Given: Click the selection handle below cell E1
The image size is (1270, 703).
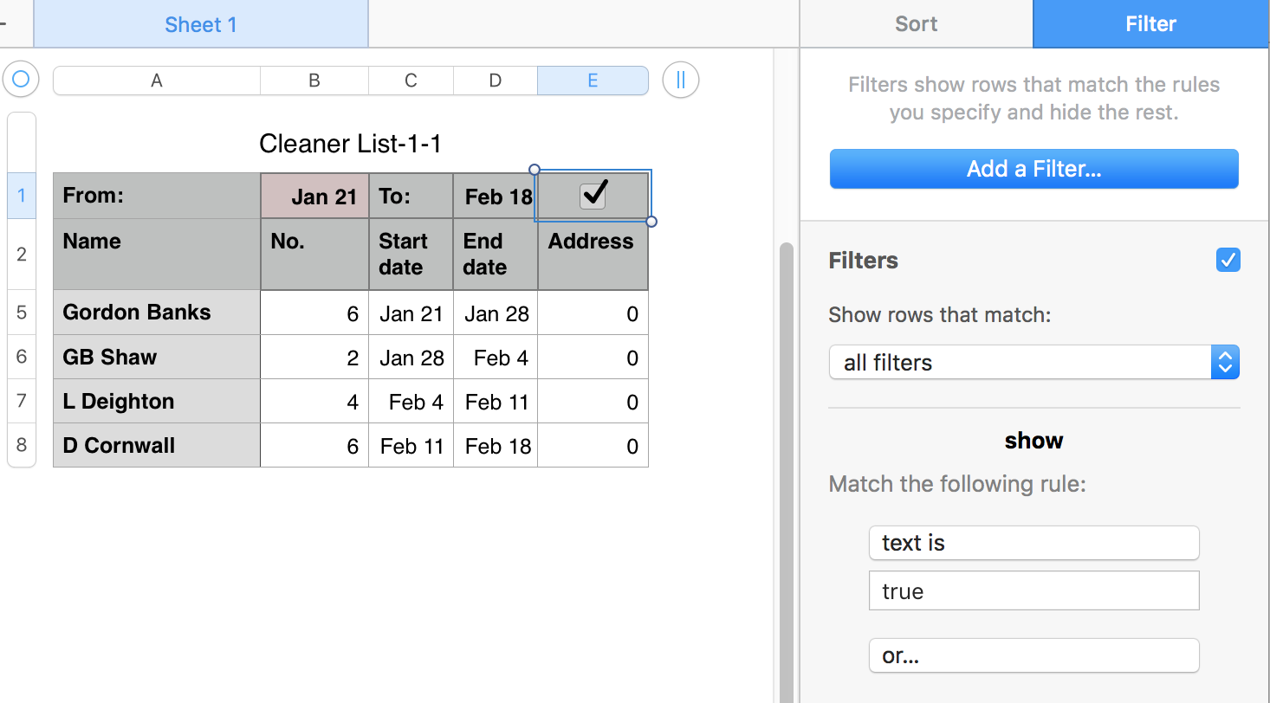Looking at the screenshot, I should [x=651, y=222].
